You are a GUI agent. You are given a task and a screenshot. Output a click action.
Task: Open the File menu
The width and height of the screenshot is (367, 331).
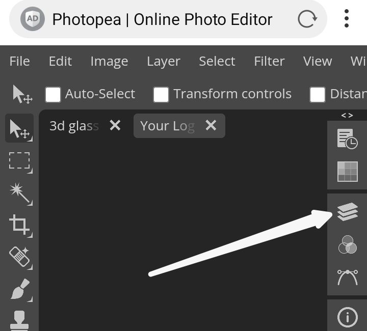(x=19, y=62)
